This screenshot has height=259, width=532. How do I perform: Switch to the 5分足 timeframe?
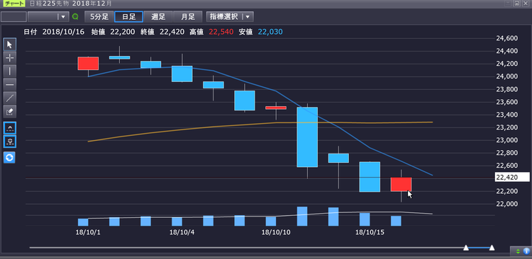[99, 16]
